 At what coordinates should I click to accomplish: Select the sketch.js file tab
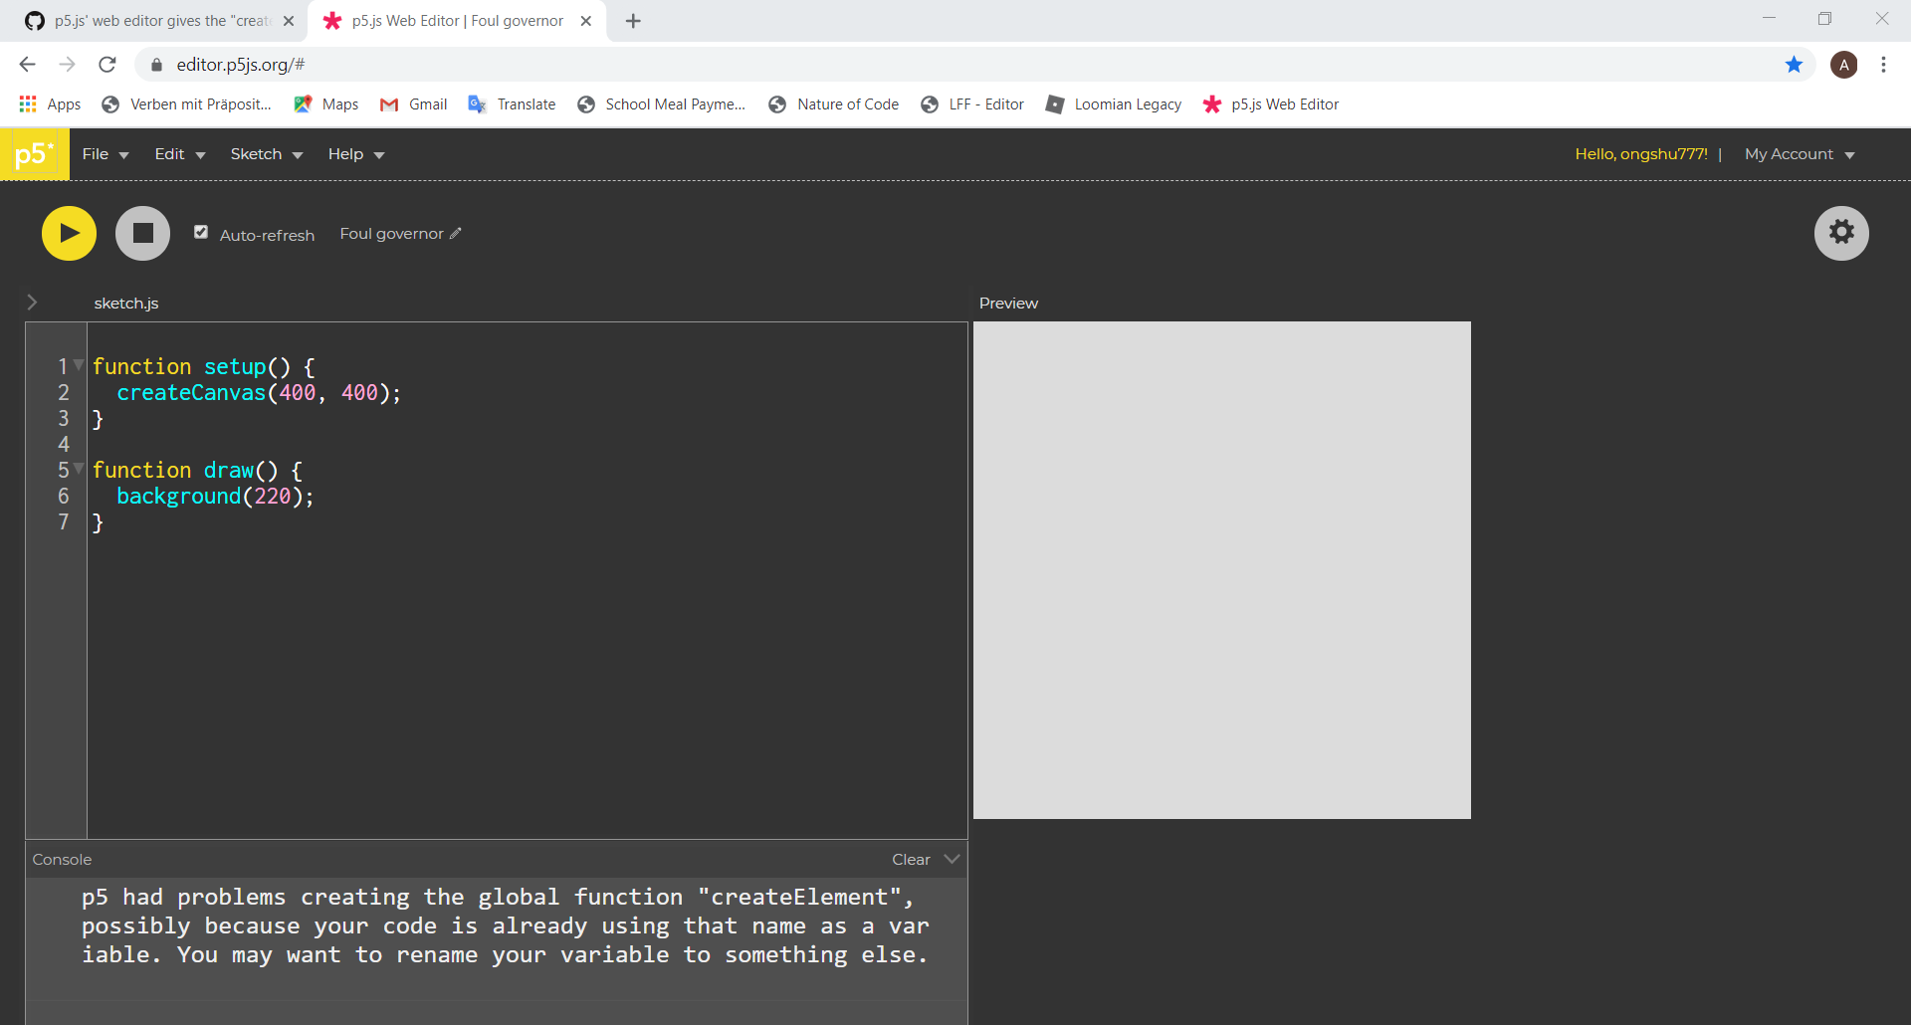(126, 303)
